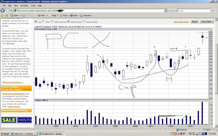Click the Stop loading icon
Image resolution: width=218 pixels, height=136 pixels.
174,11
